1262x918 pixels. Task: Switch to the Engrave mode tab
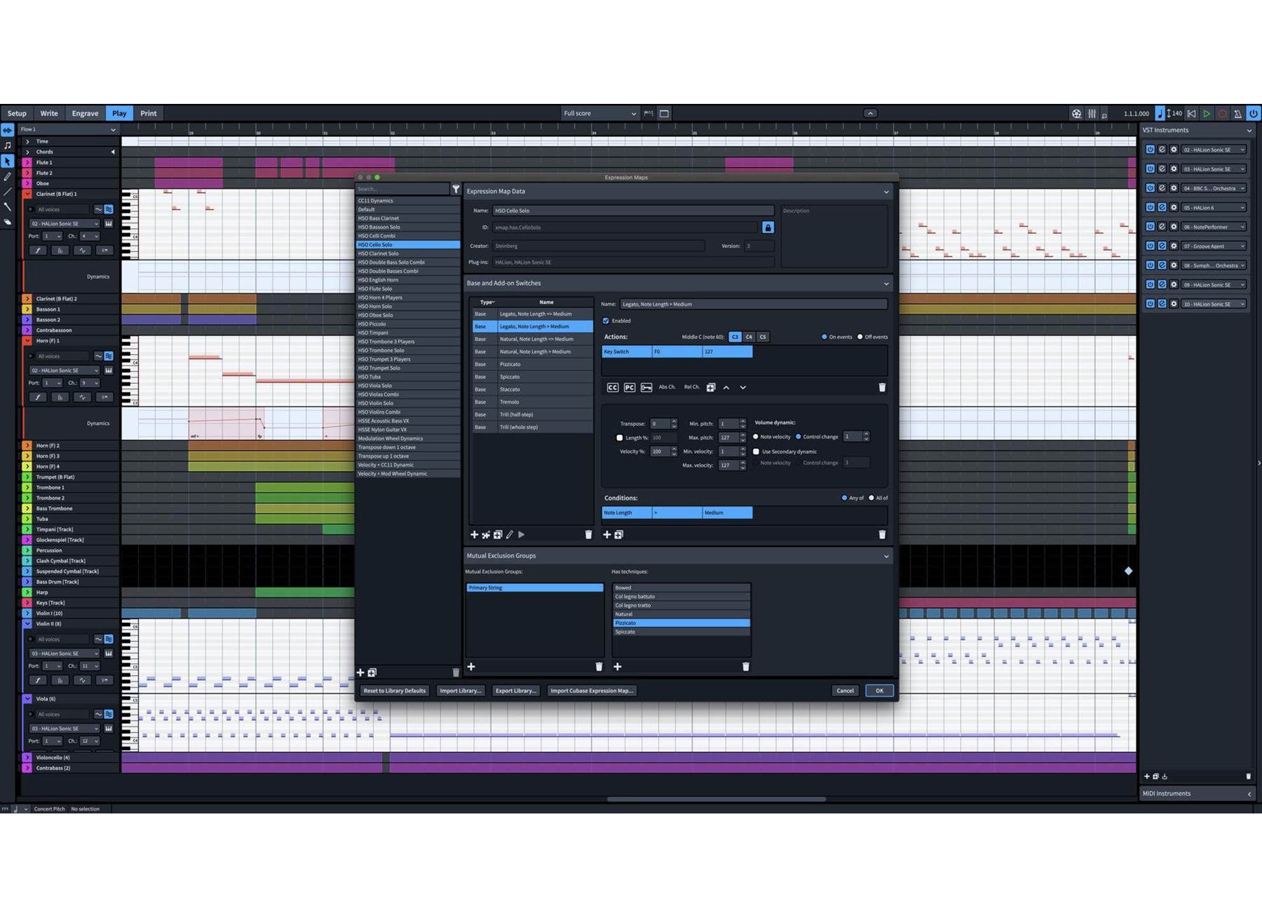click(85, 113)
